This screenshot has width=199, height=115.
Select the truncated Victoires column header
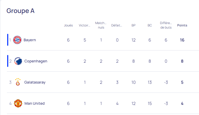pyautogui.click(x=84, y=25)
